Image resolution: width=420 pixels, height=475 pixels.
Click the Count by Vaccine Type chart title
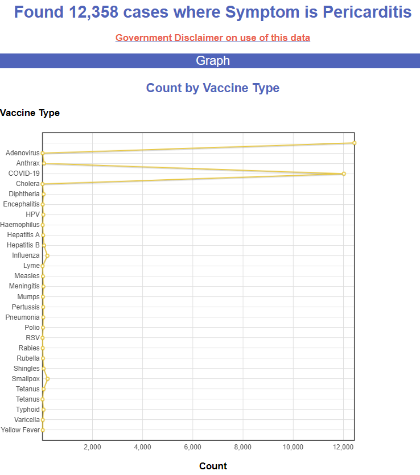point(213,88)
